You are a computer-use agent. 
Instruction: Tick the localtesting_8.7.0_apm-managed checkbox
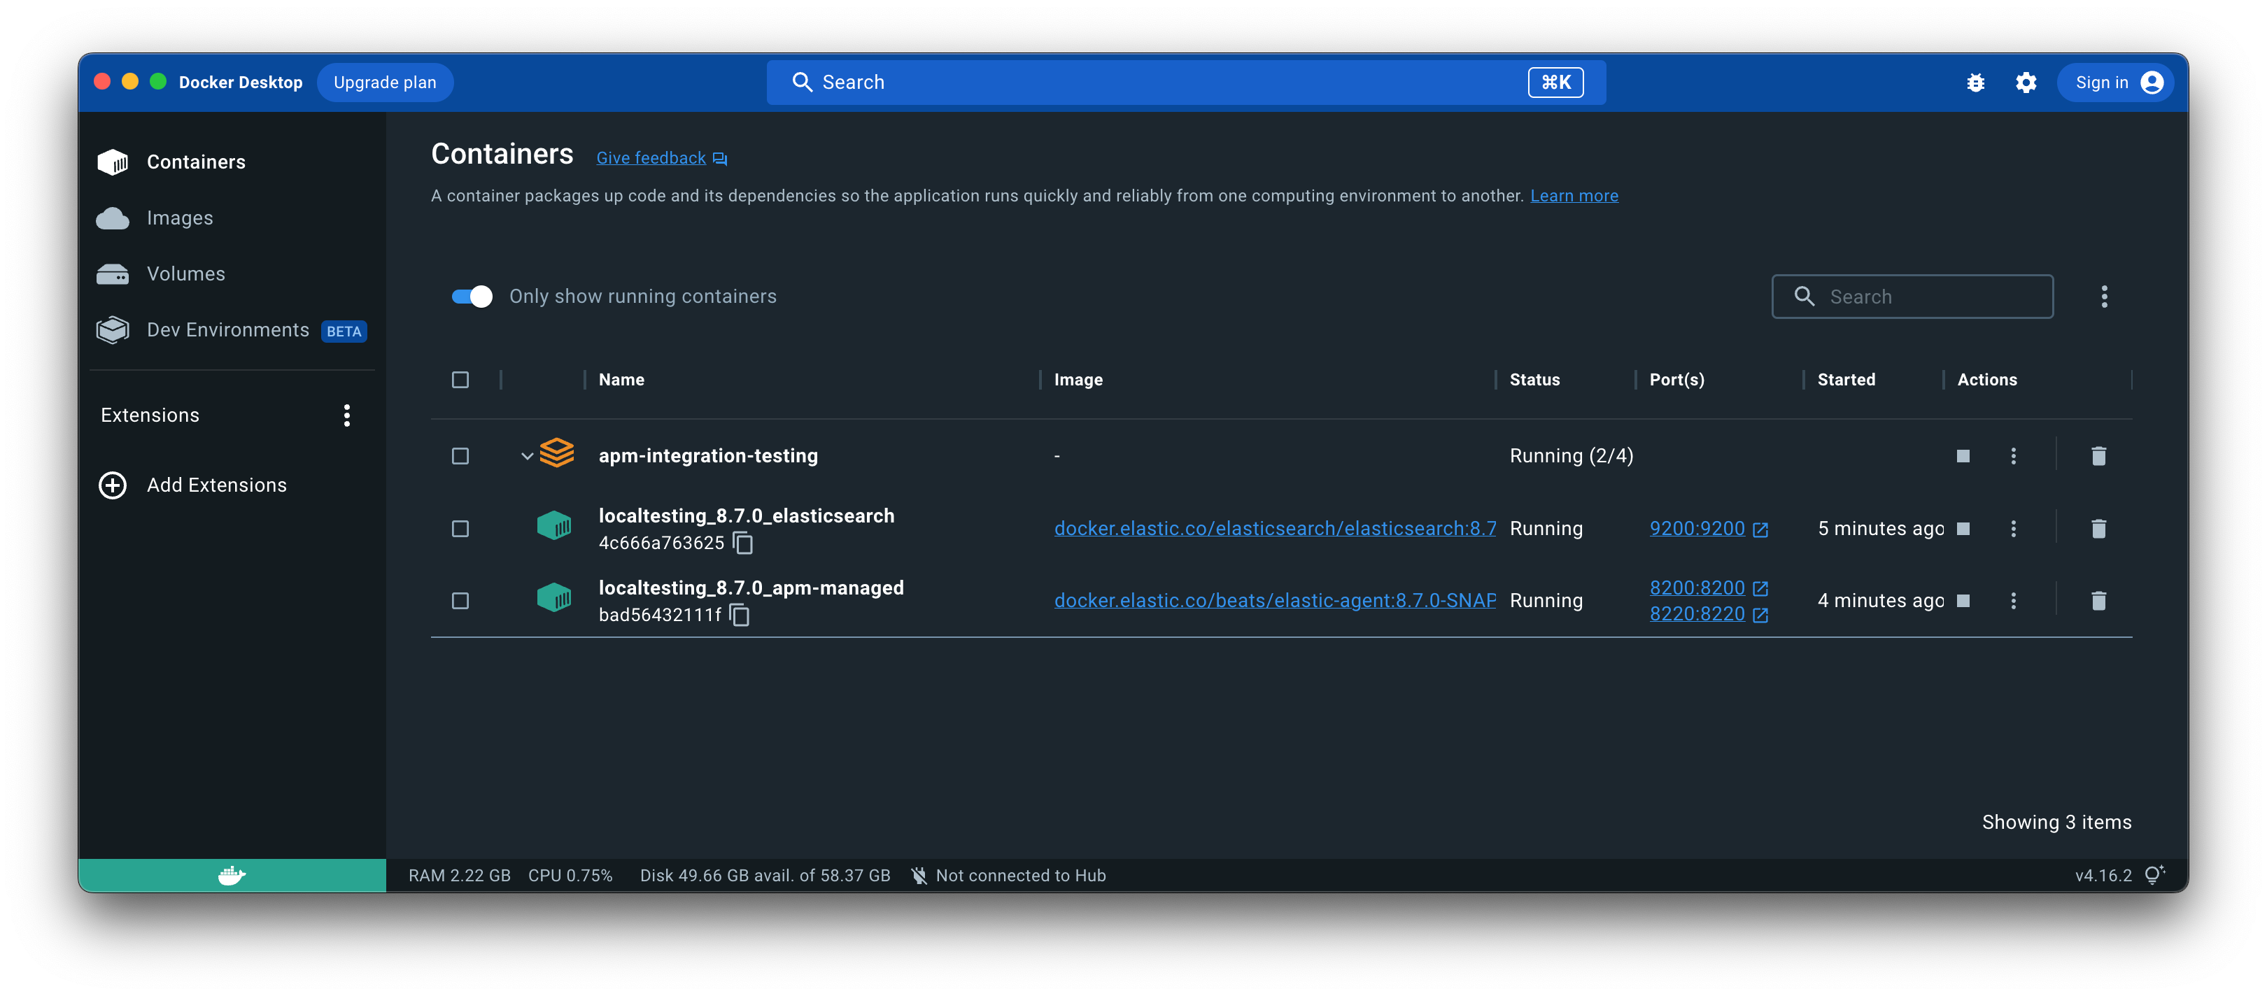tap(460, 601)
